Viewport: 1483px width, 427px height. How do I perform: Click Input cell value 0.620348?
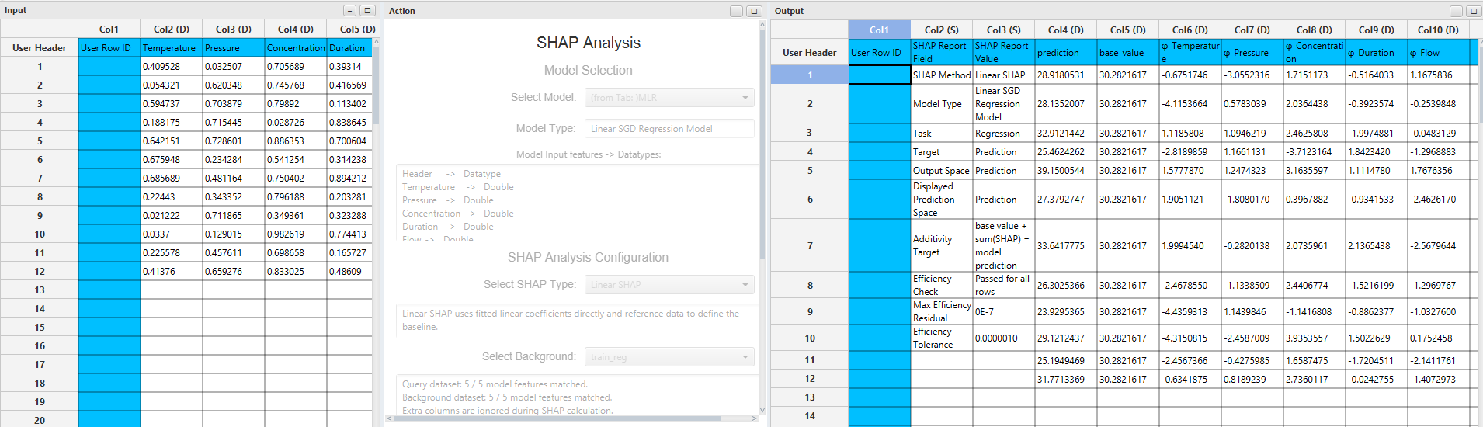234,85
